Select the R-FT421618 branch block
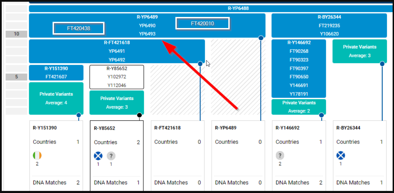 point(117,51)
